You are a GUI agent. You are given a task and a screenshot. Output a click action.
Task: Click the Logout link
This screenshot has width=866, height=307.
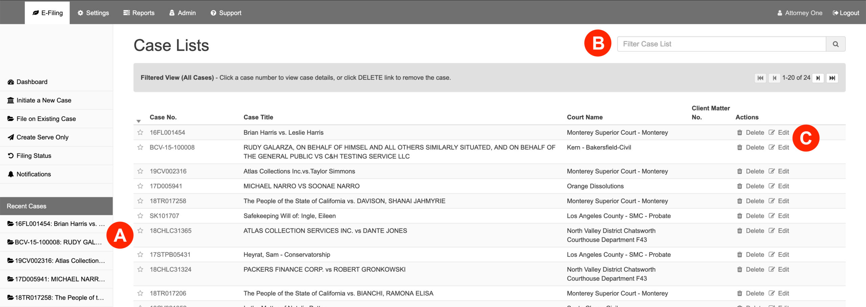click(846, 13)
